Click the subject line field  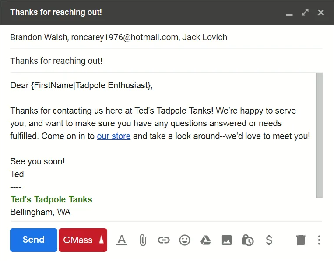[166, 61]
